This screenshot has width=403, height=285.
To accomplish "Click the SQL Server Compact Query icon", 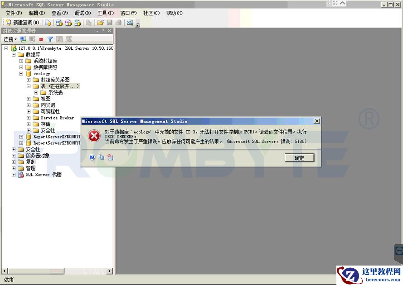I will click(x=89, y=23).
